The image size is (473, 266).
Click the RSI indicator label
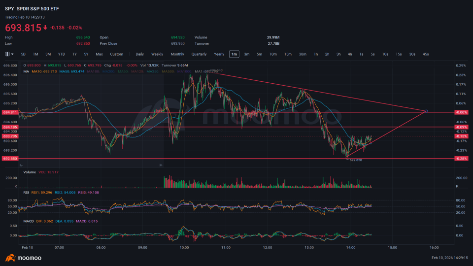26,193
